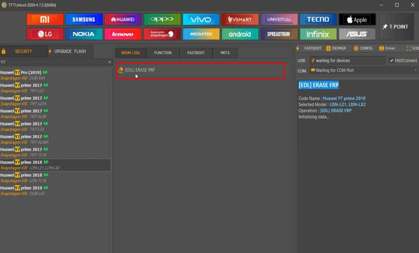The image size is (419, 253).
Task: Switch to the BROM | EDL tab
Action: tap(131, 53)
